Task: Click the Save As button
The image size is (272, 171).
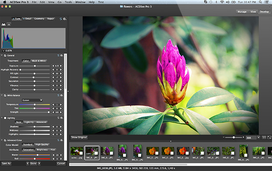Action: click(7, 164)
